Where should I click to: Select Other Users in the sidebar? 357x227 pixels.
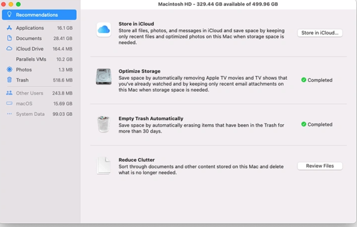point(39,93)
